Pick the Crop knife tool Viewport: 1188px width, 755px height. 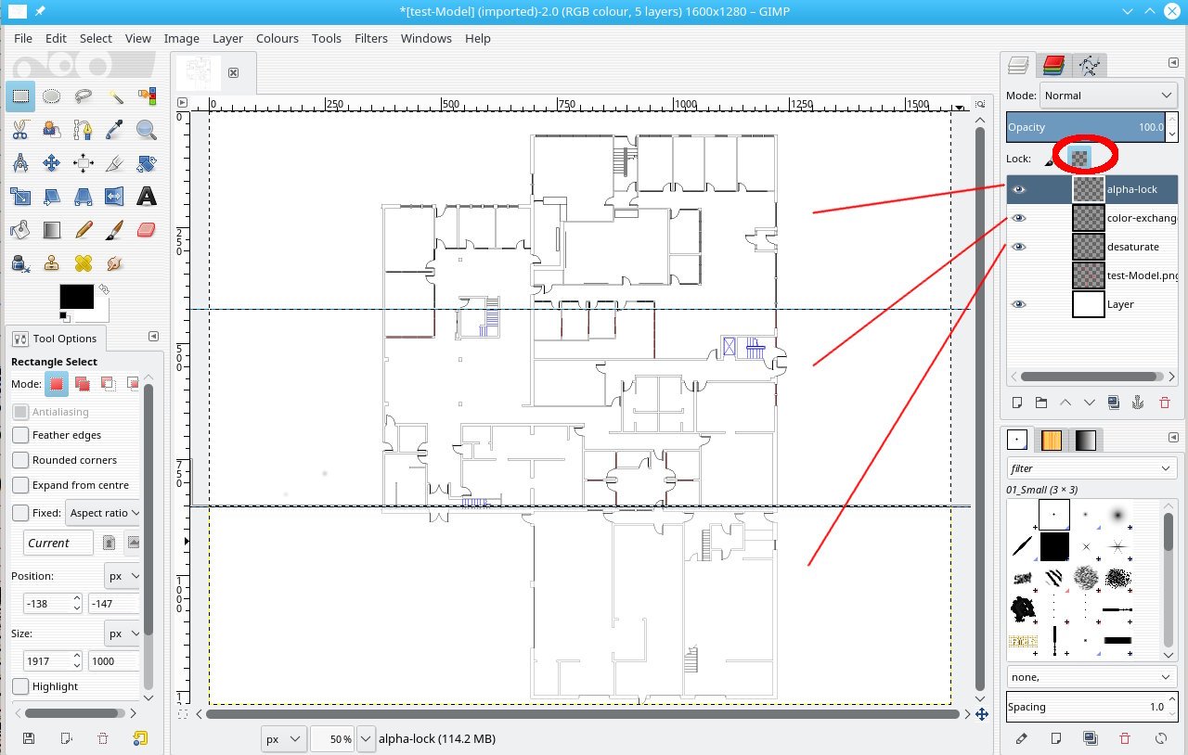point(115,163)
